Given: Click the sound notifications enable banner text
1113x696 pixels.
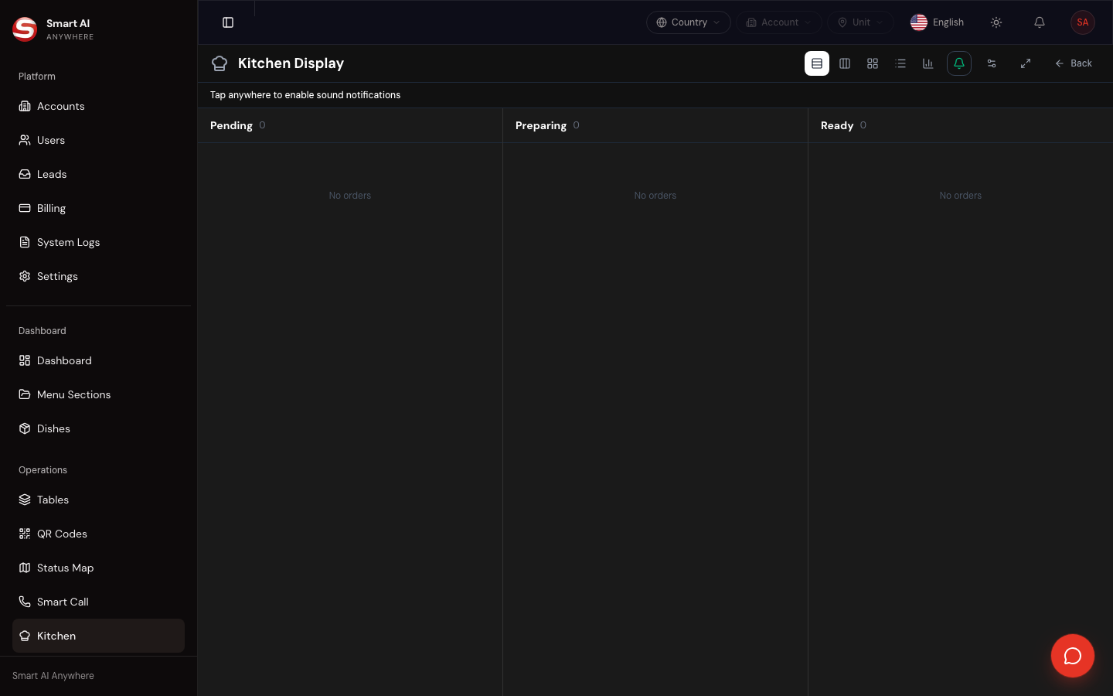Looking at the screenshot, I should (305, 95).
